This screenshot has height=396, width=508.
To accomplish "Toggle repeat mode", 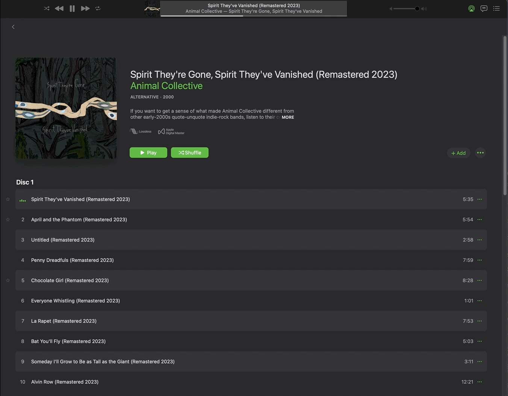I will [98, 8].
